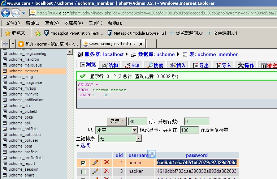This screenshot has height=179, width=277.
Task: Open the recent pages dropdown arrow
Action: 24,13
